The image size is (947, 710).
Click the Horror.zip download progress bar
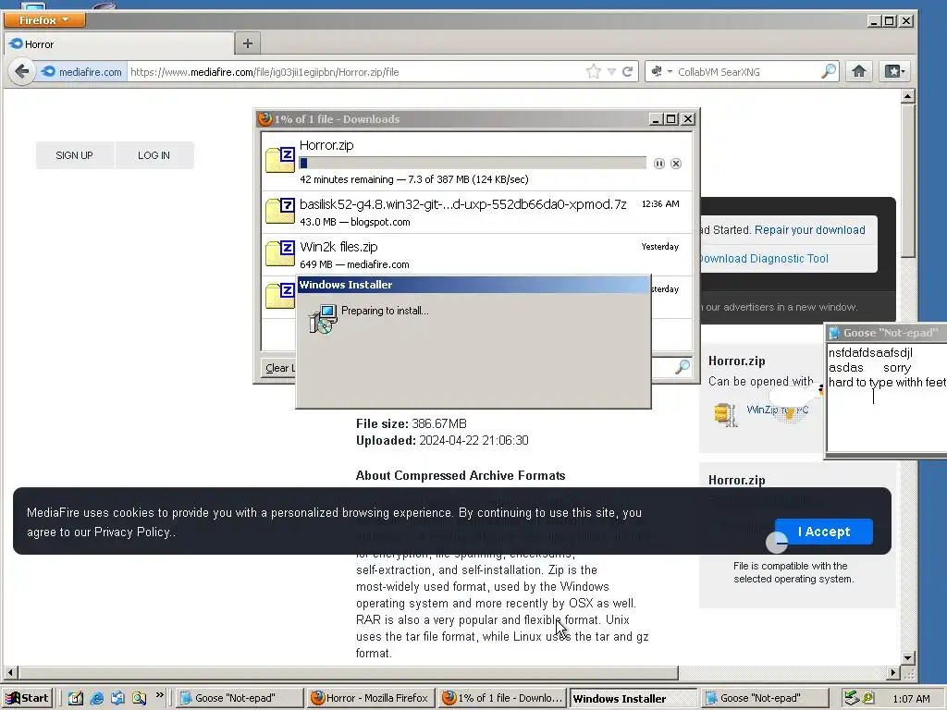[x=473, y=163]
